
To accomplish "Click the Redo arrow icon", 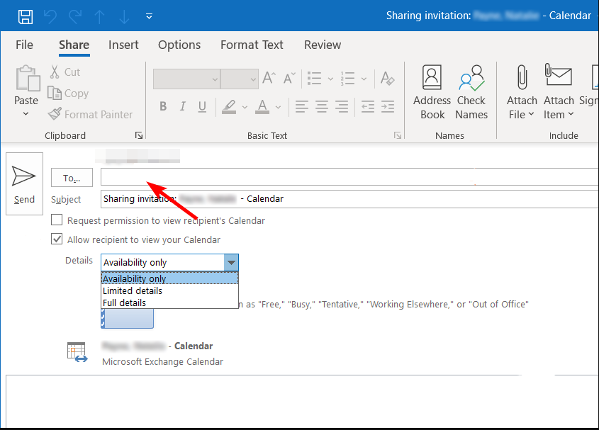I will (75, 16).
